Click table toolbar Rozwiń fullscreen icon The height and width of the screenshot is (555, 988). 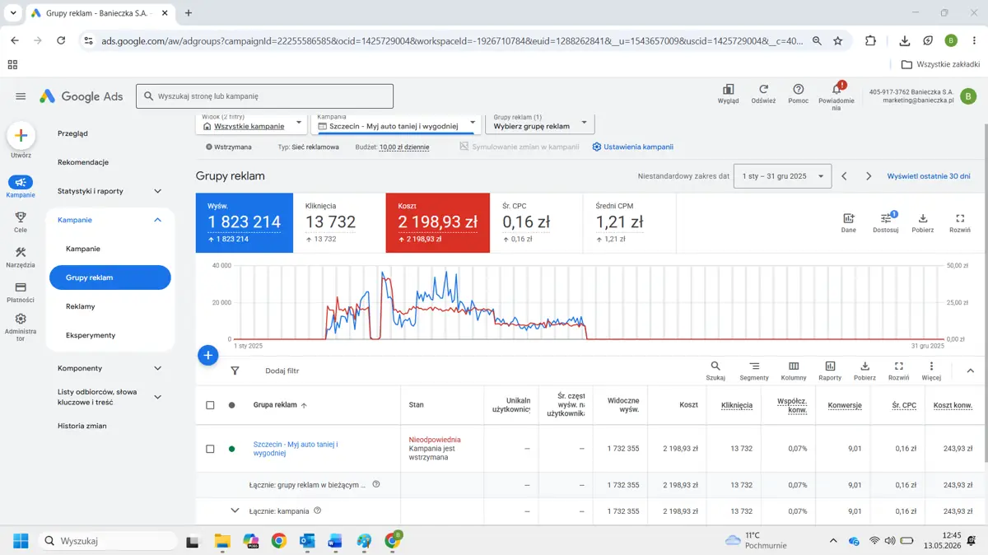pyautogui.click(x=898, y=366)
